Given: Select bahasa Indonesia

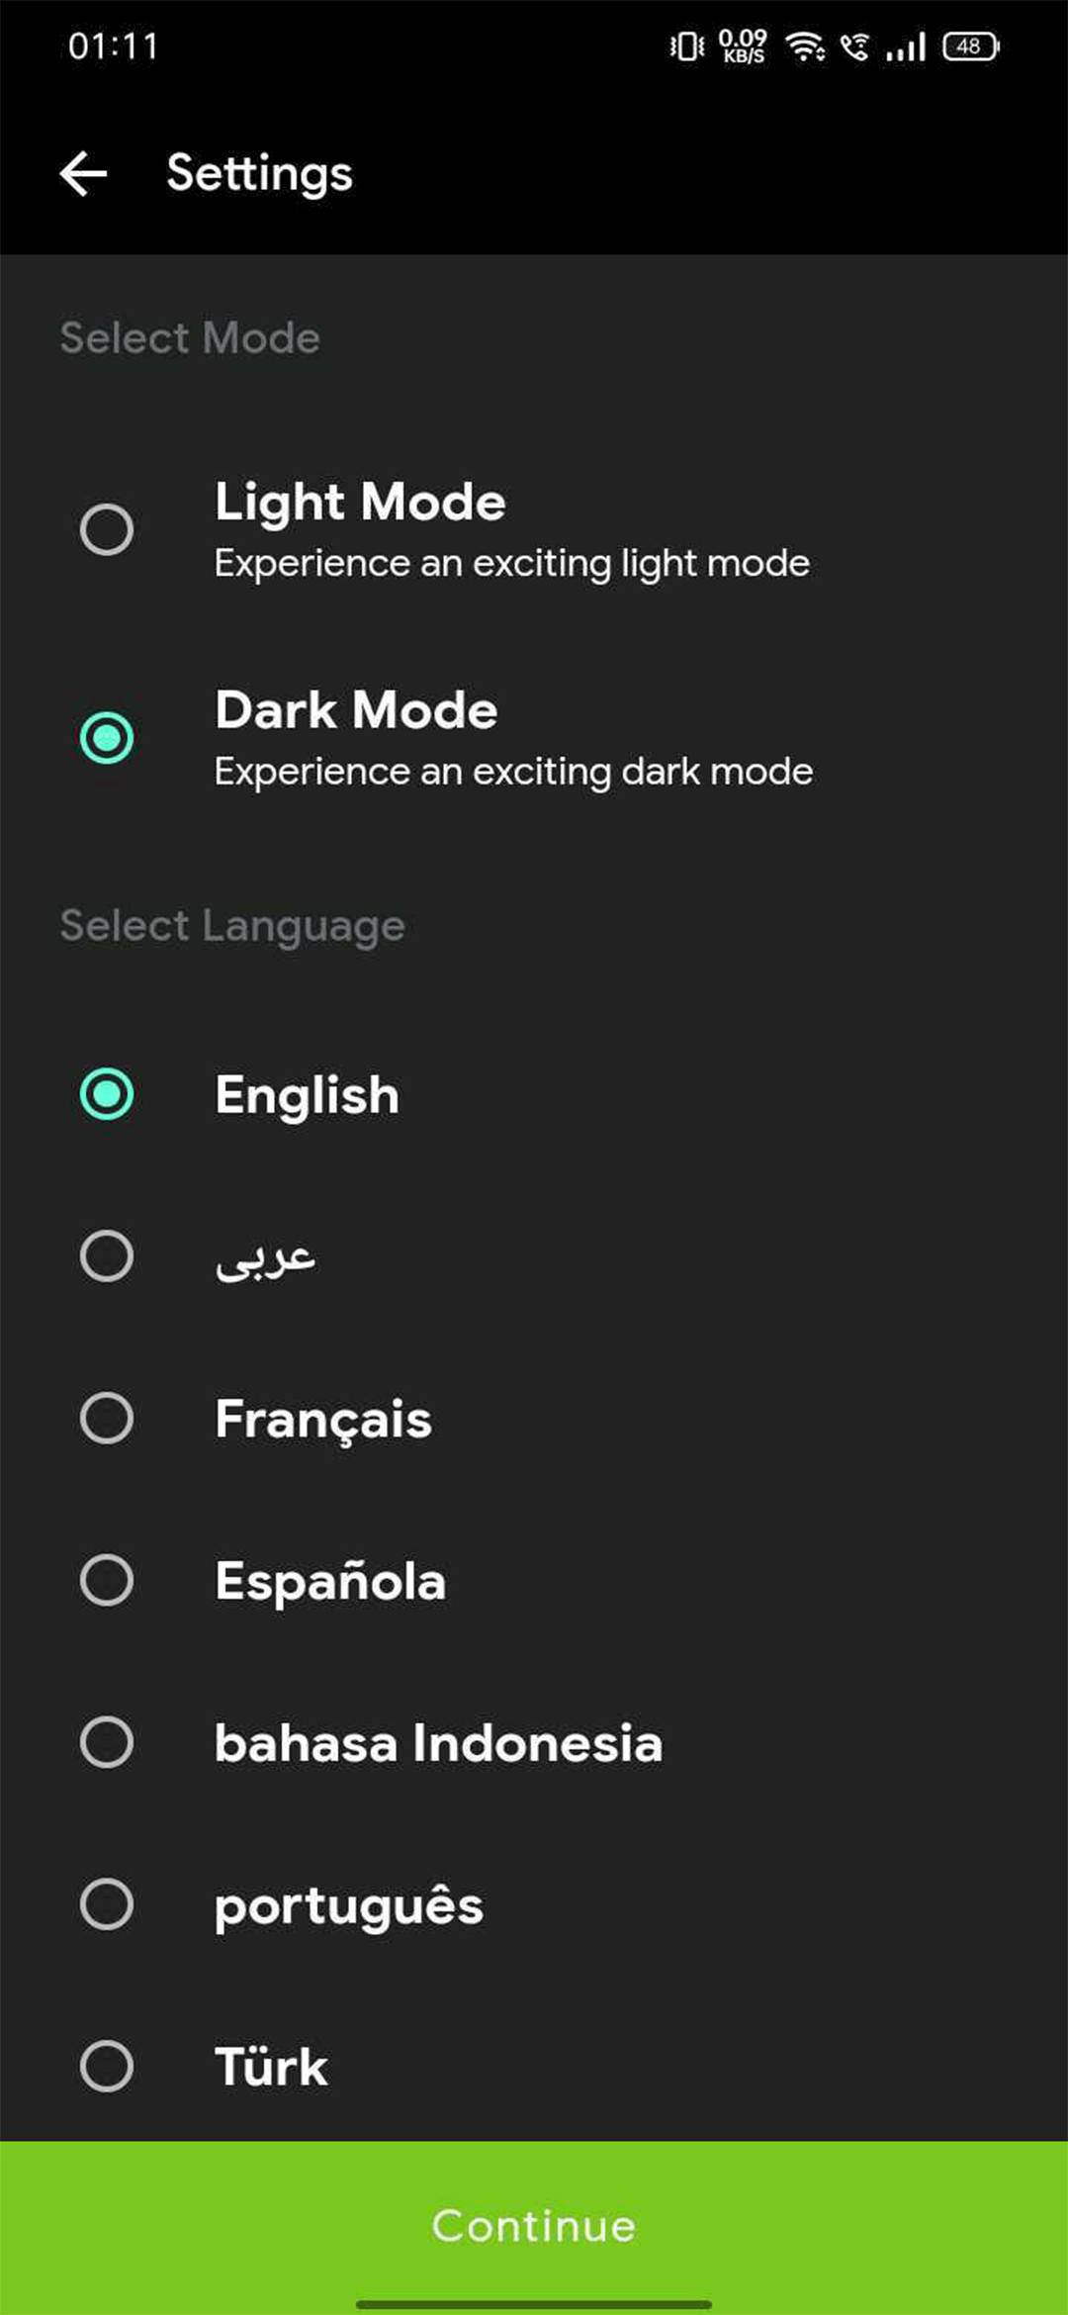Looking at the screenshot, I should click(x=106, y=1743).
